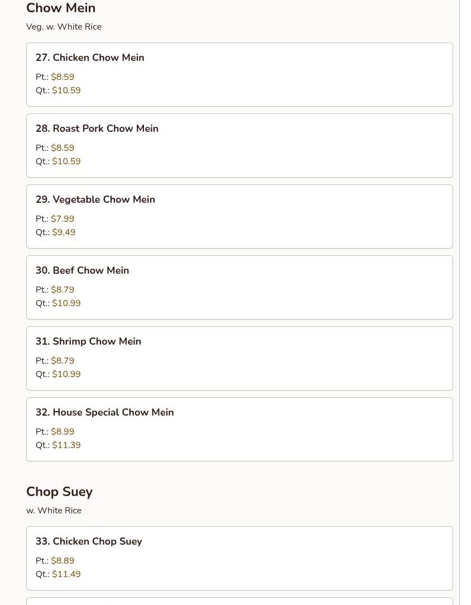Choose the $9.49 quart price
This screenshot has width=471, height=605.
tap(64, 232)
